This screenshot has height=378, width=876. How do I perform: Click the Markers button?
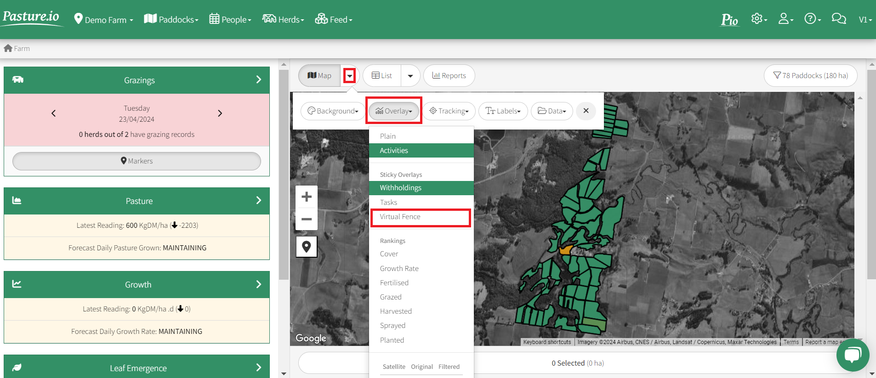coord(137,161)
